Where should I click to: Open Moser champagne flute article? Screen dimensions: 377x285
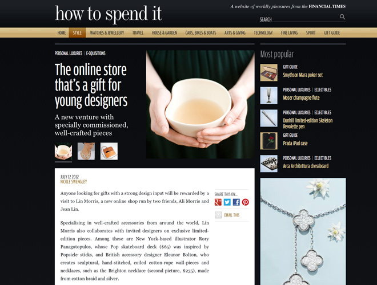point(301,97)
